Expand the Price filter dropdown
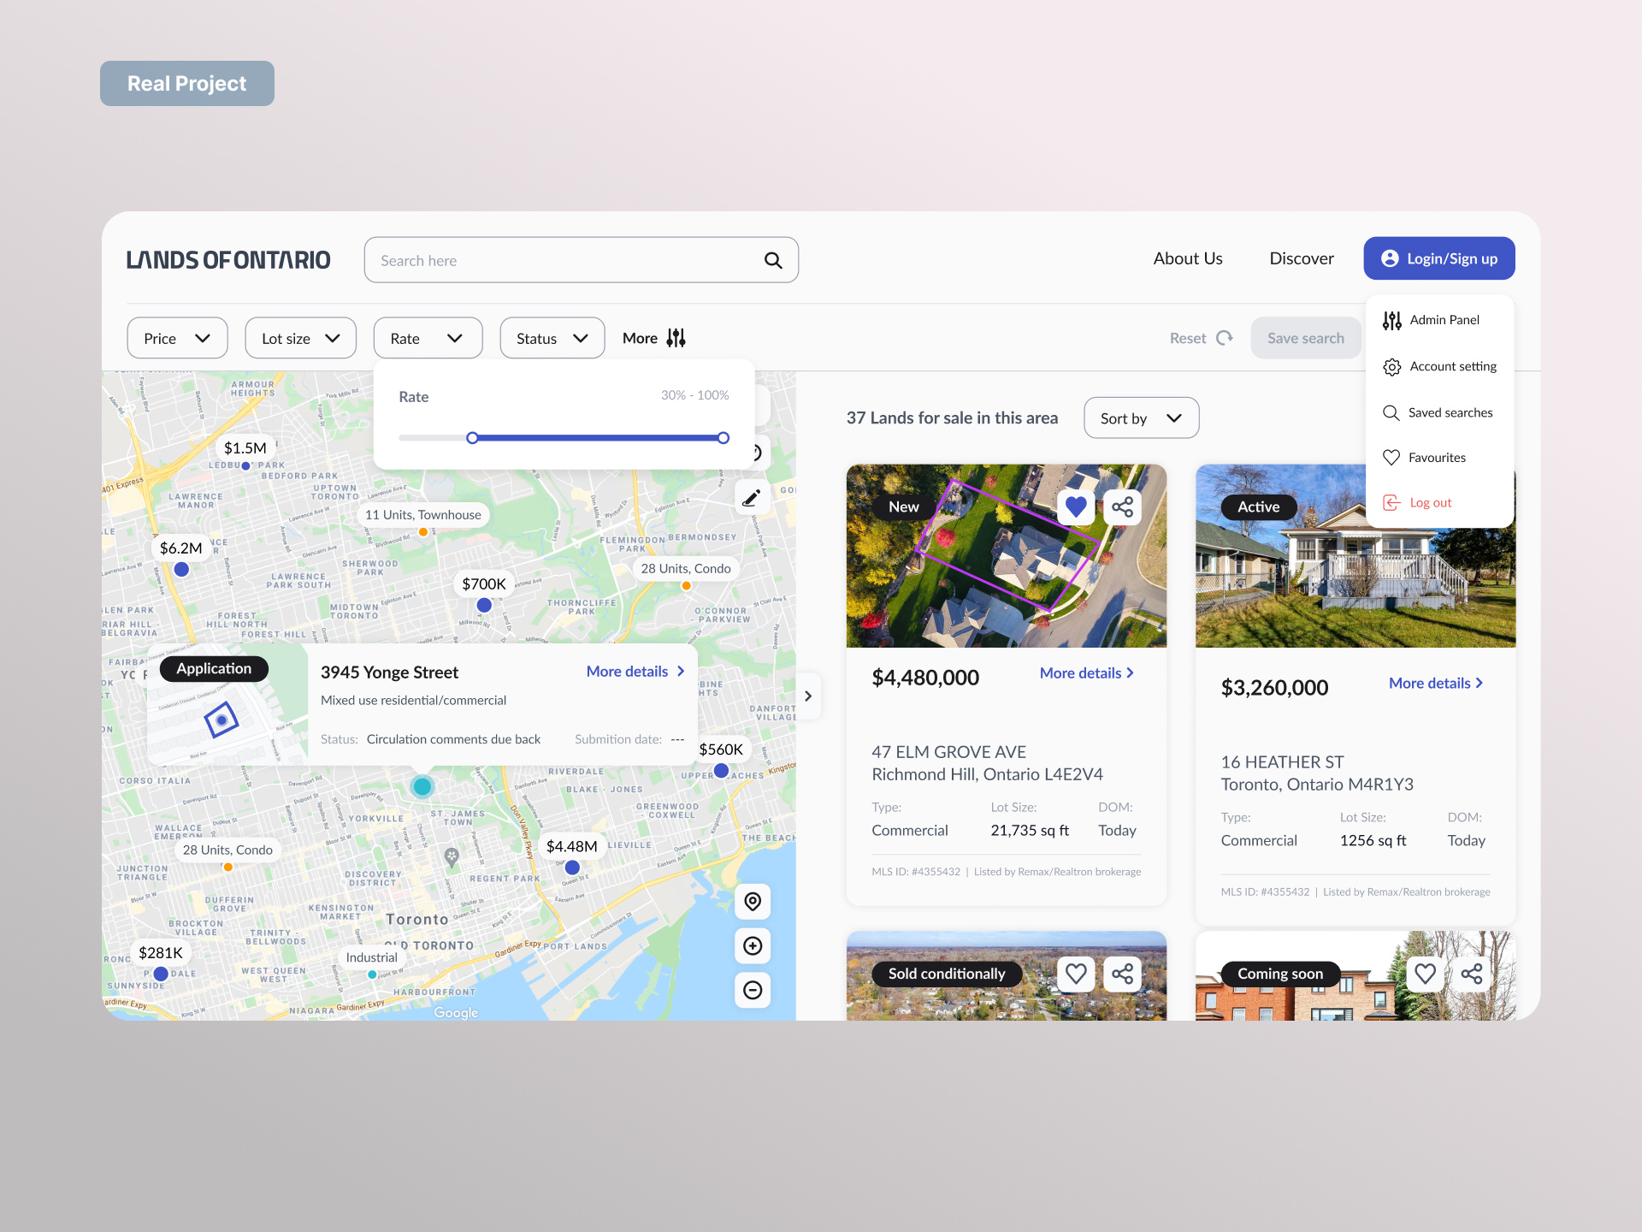Viewport: 1642px width, 1232px height. point(177,338)
